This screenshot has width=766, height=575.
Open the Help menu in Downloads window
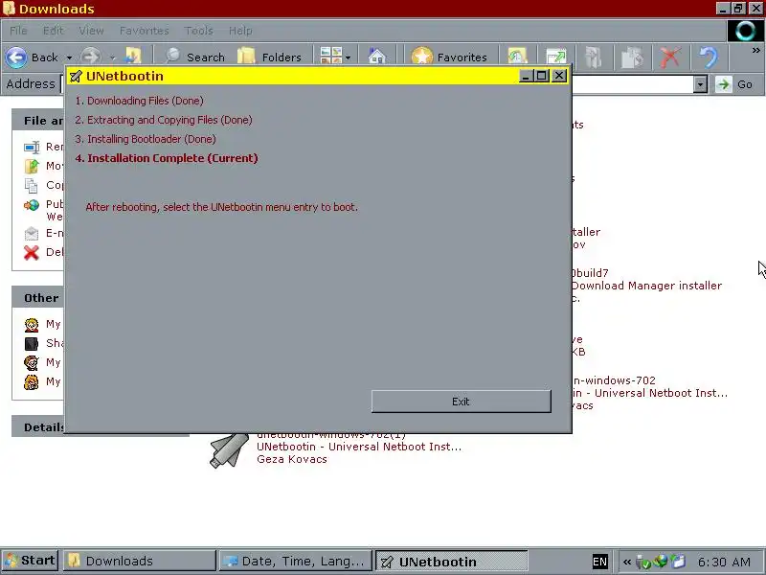(240, 31)
